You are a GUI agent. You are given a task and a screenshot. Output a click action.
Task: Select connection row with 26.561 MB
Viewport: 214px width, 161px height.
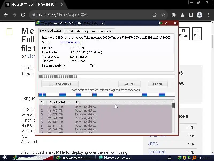click(x=105, y=118)
